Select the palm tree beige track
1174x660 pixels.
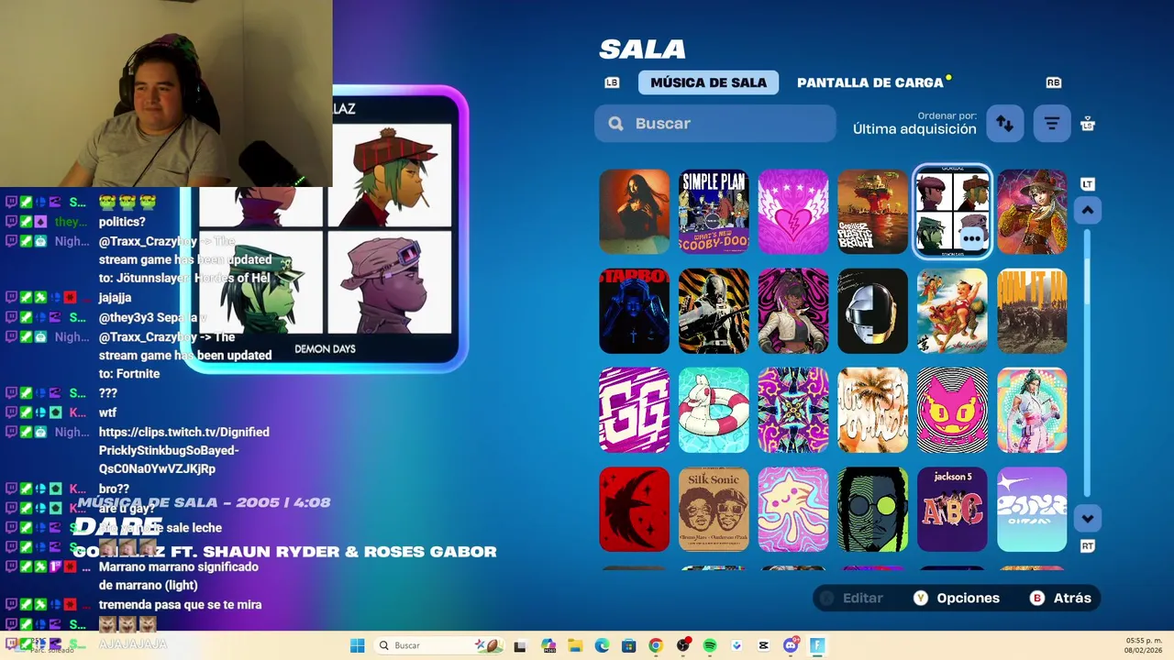873,410
